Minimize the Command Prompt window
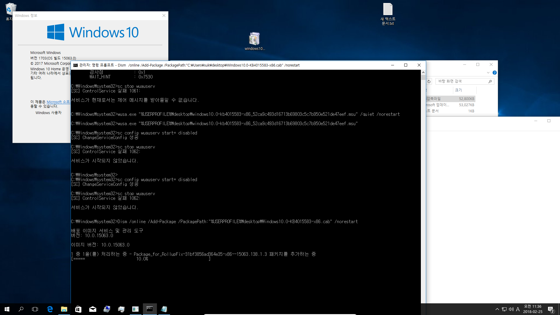Viewport: 560px width, 315px height. 392,65
